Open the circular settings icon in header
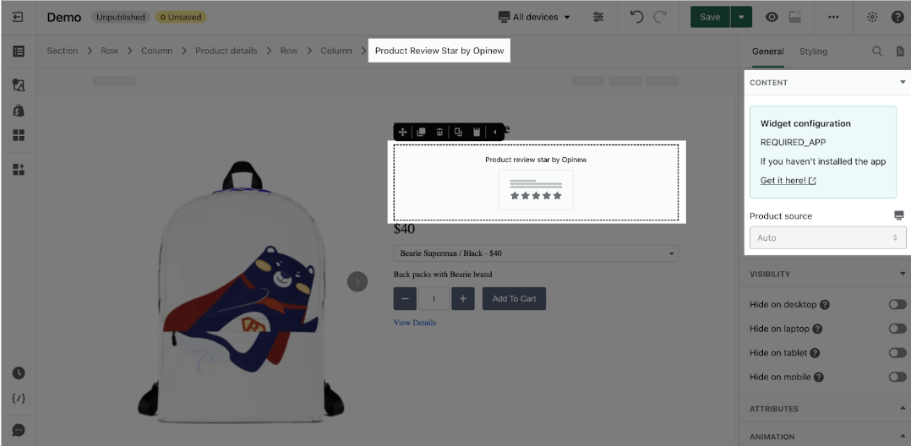The image size is (911, 446). [872, 17]
